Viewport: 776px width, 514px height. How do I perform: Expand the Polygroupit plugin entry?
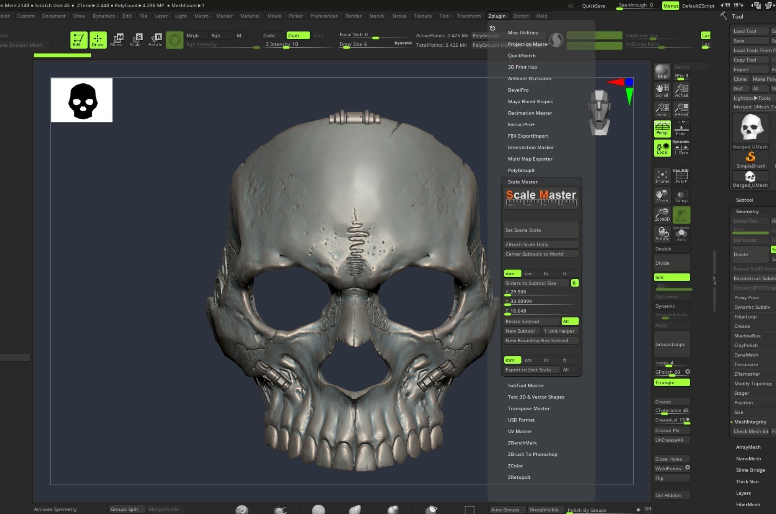[x=521, y=170]
